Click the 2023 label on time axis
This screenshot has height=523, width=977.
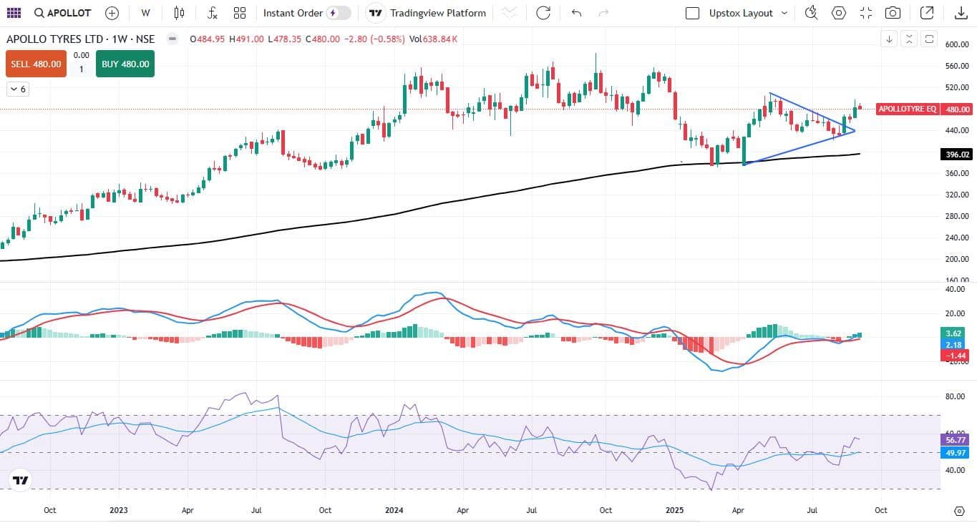[119, 511]
